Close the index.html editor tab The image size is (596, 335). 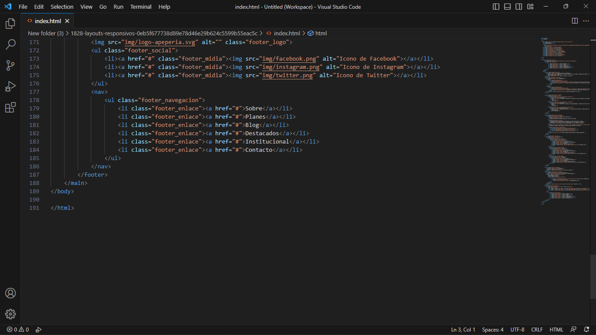point(67,21)
